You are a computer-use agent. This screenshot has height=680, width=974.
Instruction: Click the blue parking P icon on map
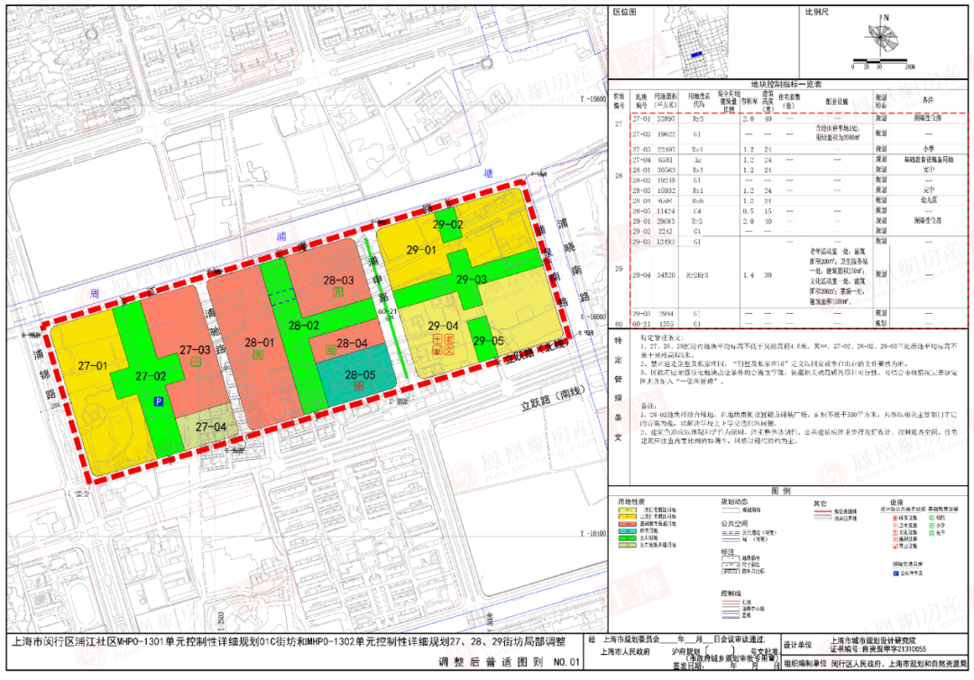pos(160,402)
